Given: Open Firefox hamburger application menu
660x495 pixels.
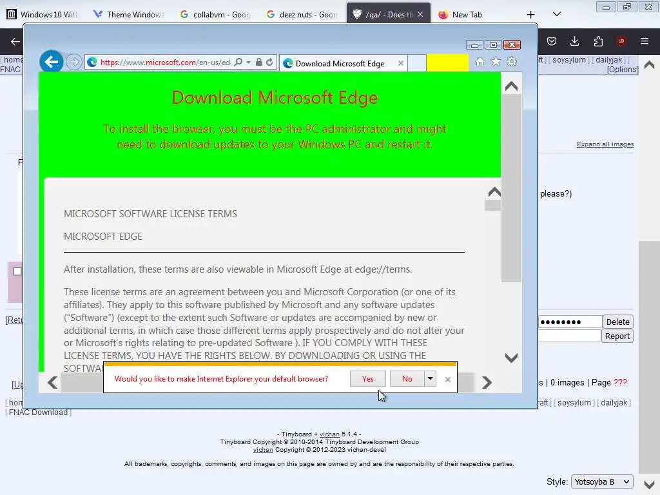Looking at the screenshot, I should pos(645,41).
